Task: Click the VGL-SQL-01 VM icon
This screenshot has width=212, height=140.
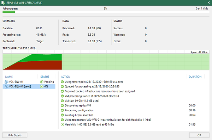Action: pos(6,82)
